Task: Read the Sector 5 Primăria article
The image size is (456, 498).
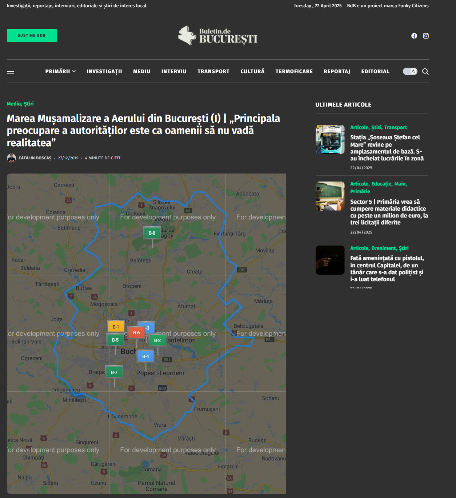Action: (389, 212)
